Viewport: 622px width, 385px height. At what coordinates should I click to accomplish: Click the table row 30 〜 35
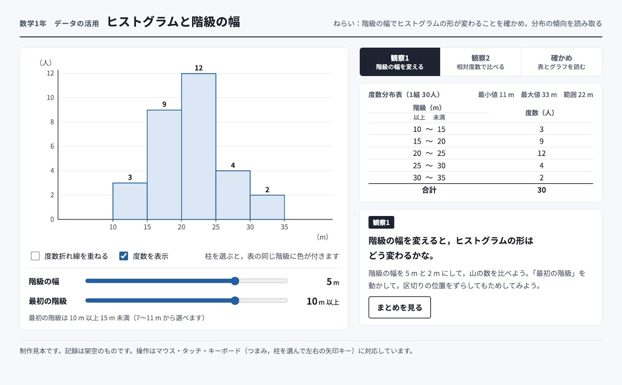(x=481, y=178)
